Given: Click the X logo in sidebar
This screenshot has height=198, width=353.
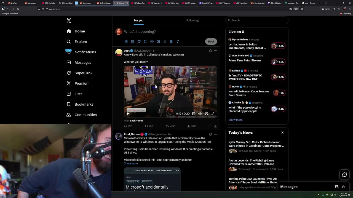Looking at the screenshot, I should tap(69, 21).
